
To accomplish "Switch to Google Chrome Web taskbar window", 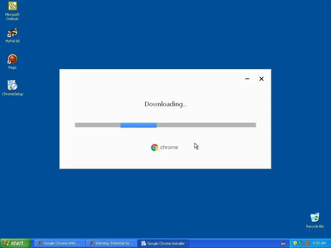I will coord(60,243).
